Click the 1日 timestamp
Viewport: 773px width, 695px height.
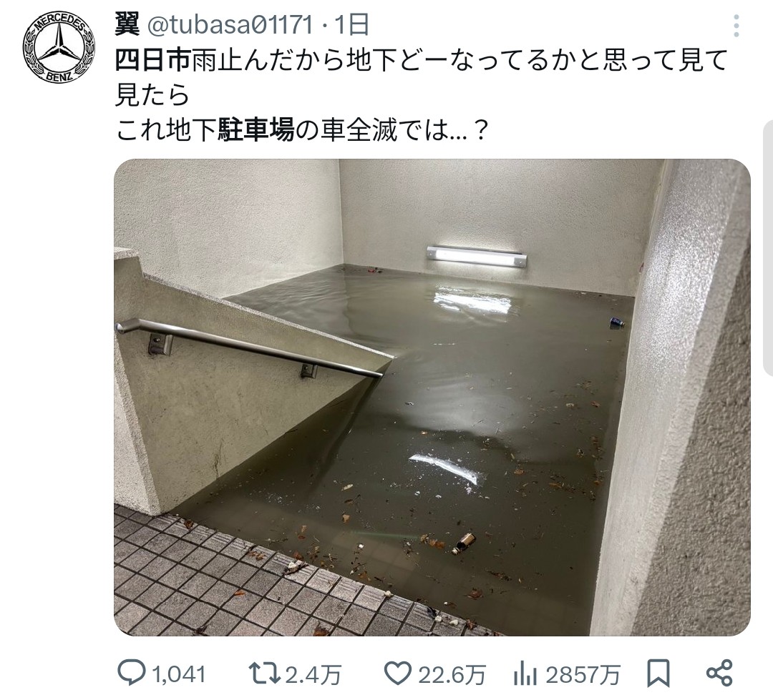point(351,24)
